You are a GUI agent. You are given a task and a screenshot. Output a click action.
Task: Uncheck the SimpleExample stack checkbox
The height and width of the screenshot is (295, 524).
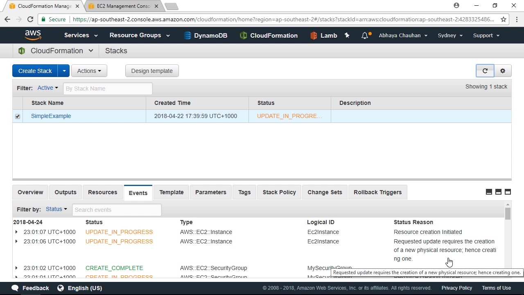click(x=18, y=116)
